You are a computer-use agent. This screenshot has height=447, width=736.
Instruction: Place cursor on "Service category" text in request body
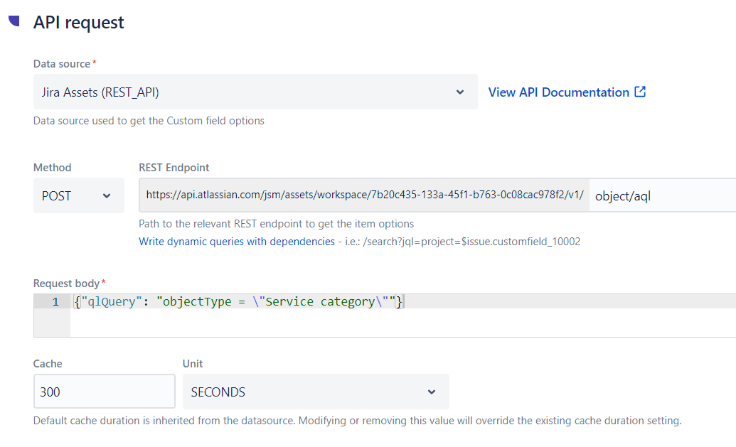coord(320,302)
